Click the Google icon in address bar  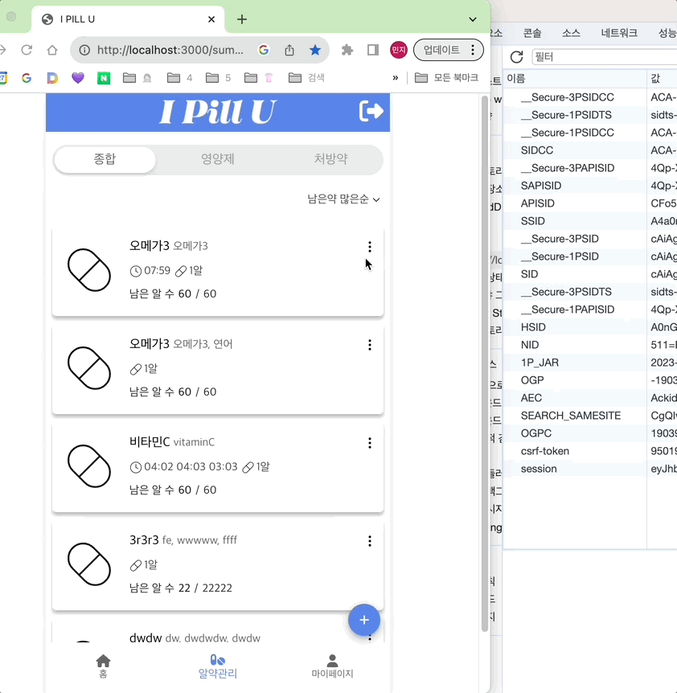click(264, 50)
